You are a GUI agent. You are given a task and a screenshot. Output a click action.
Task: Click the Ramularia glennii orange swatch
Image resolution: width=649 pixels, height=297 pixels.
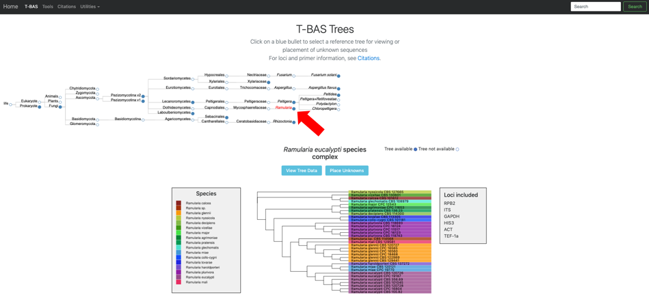pyautogui.click(x=178, y=213)
